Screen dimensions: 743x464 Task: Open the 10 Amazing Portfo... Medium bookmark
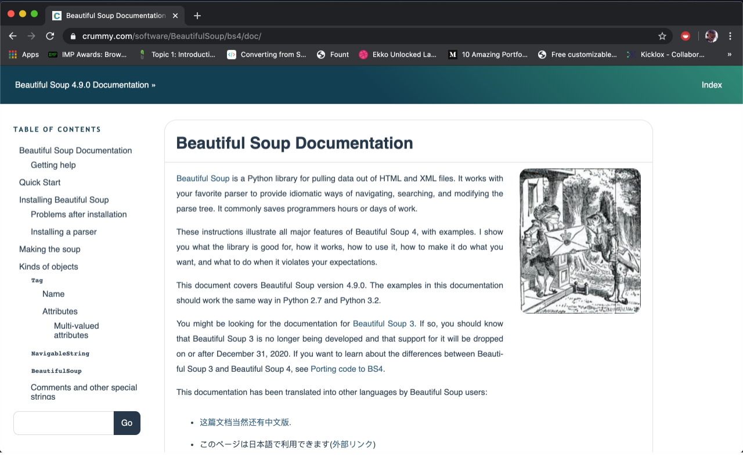point(488,55)
